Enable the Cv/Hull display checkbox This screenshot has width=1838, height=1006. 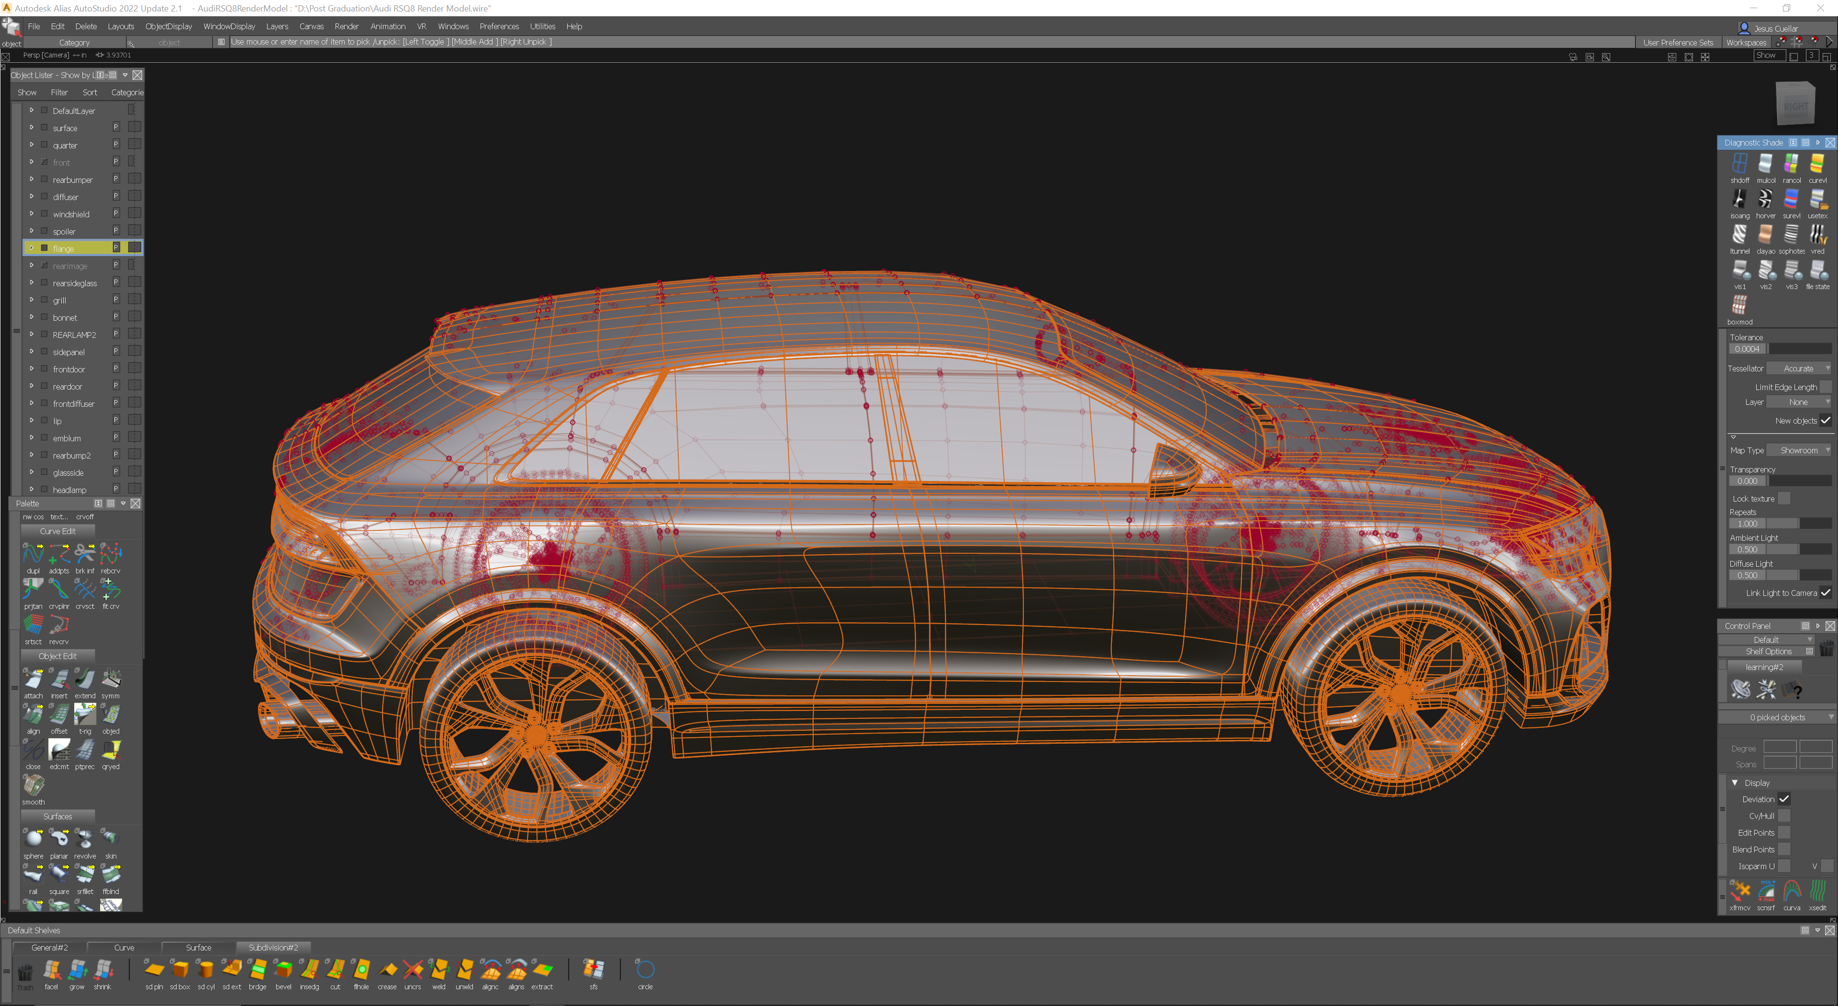click(x=1784, y=816)
